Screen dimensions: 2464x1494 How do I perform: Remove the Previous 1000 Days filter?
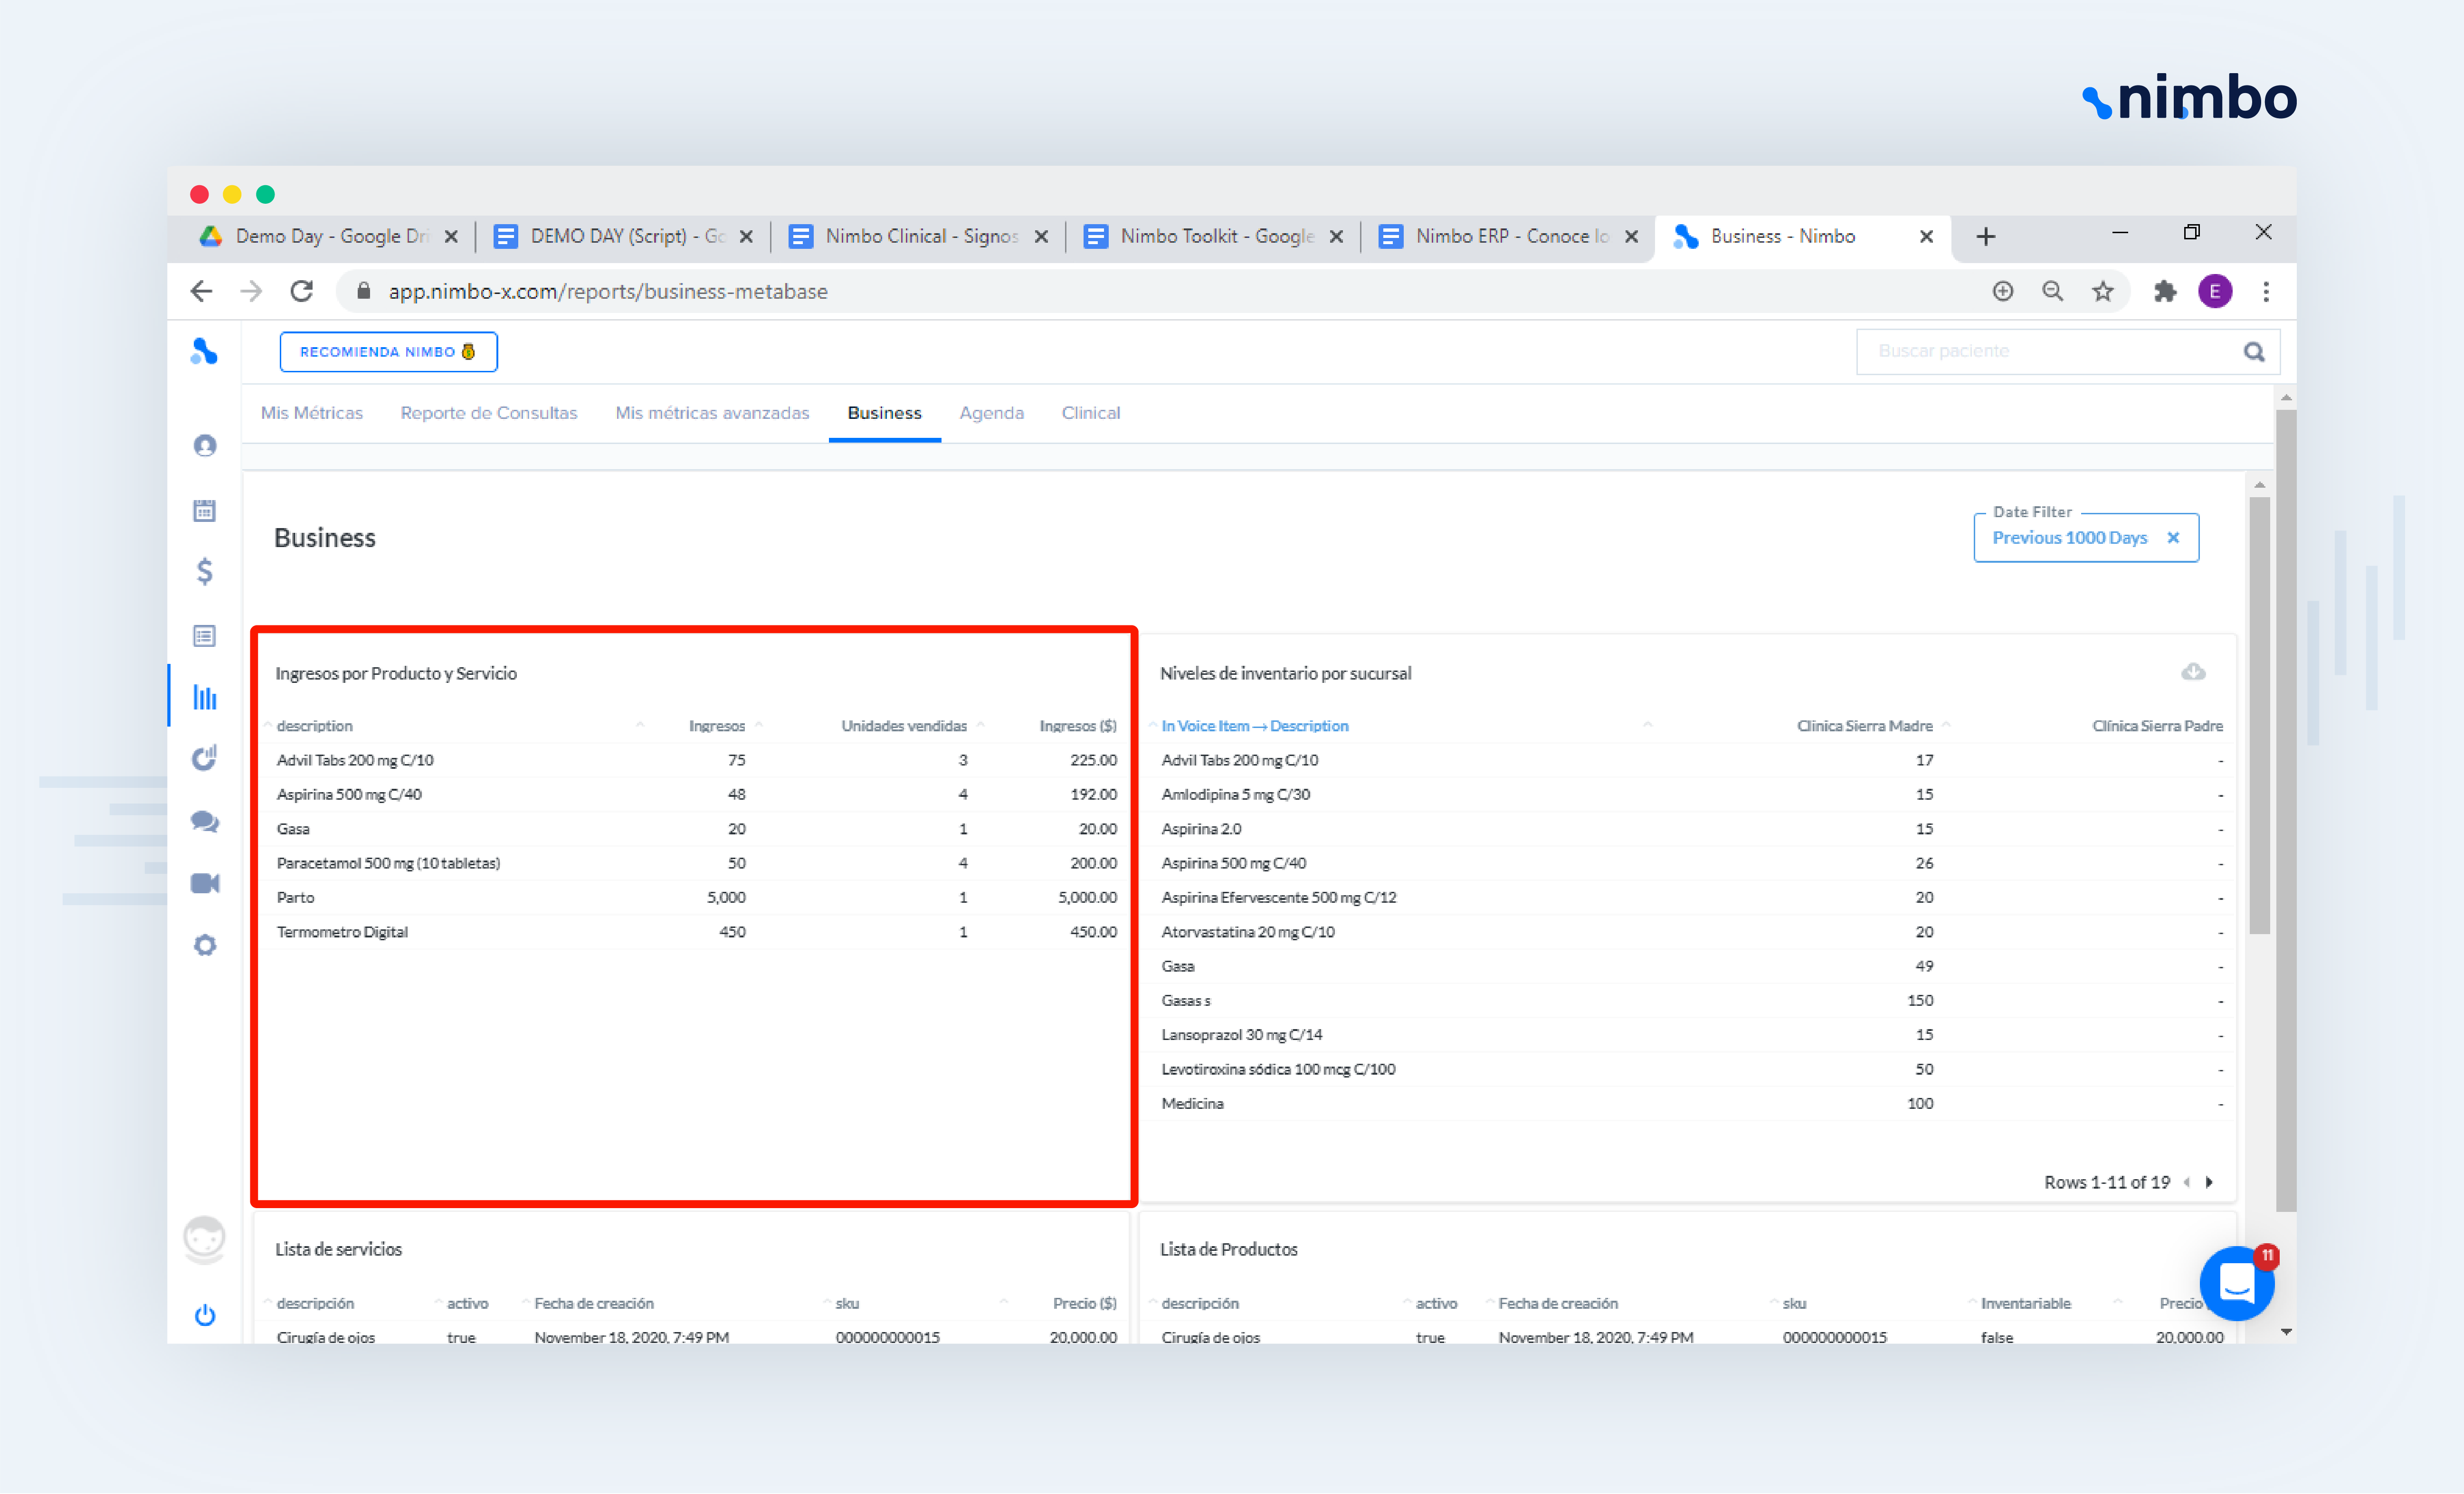[2173, 538]
